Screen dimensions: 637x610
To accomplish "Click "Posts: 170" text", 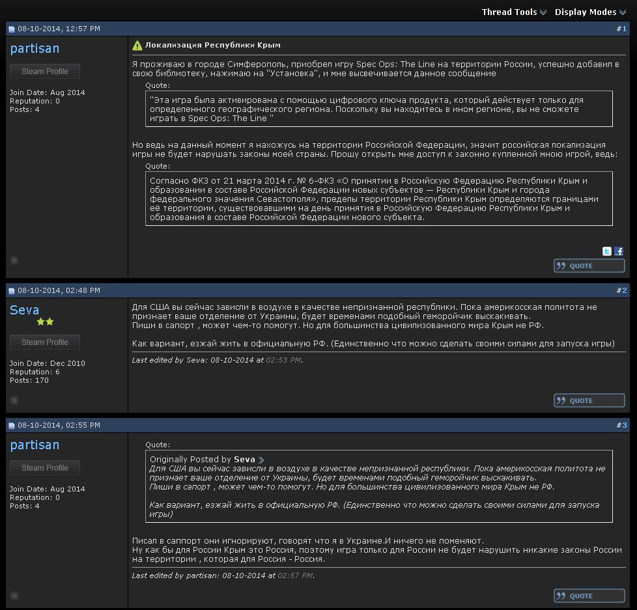I will [x=29, y=380].
